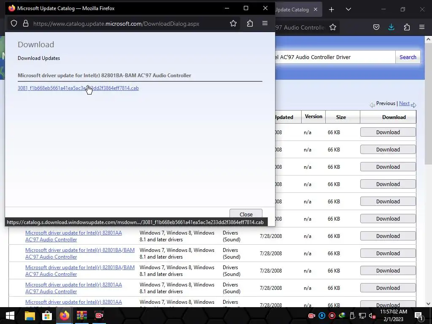This screenshot has height=324, width=432.
Task: Click the scroll up arrow on page scrollbar
Action: pyautogui.click(x=429, y=39)
